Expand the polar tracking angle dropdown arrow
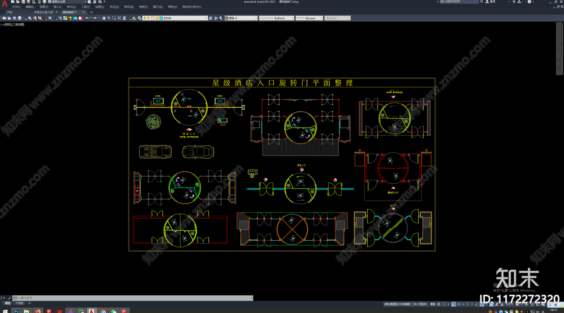This screenshot has height=313, width=564. 463,304
